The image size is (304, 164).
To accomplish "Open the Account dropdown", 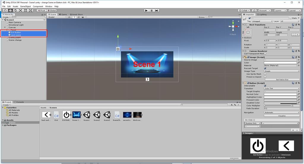I will (x=264, y=11).
